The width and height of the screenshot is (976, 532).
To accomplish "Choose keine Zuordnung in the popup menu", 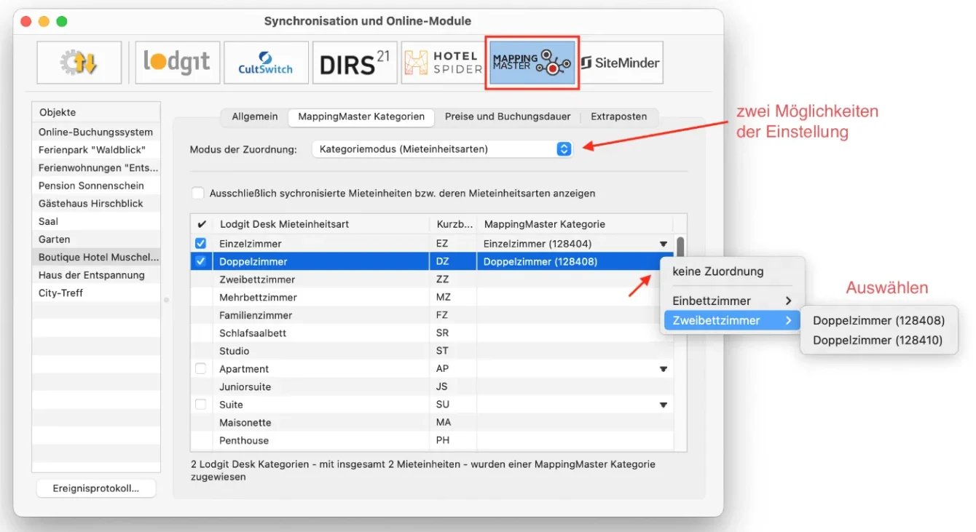I will [733, 271].
